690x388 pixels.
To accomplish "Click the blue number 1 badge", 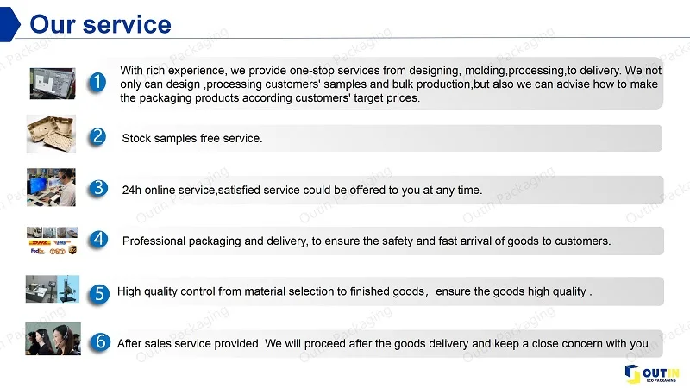I will click(99, 83).
